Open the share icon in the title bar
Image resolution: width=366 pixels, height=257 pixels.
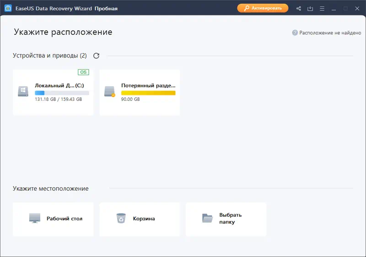299,8
